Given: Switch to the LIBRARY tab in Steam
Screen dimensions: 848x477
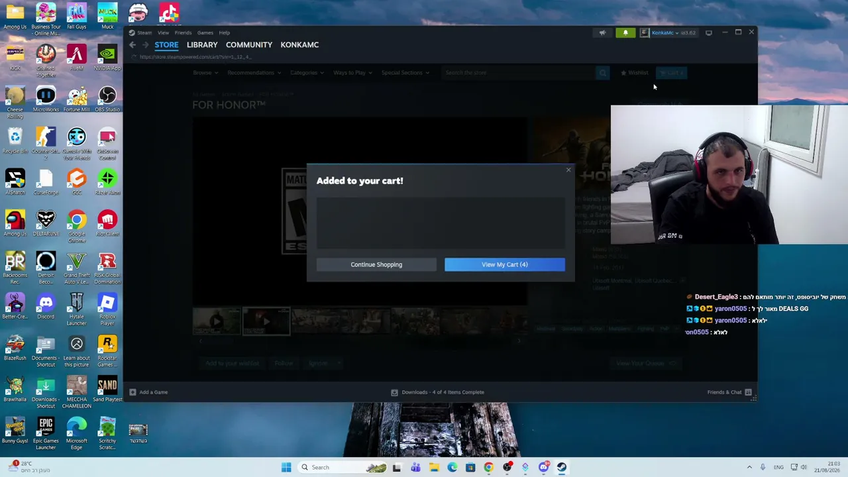Looking at the screenshot, I should (x=202, y=44).
